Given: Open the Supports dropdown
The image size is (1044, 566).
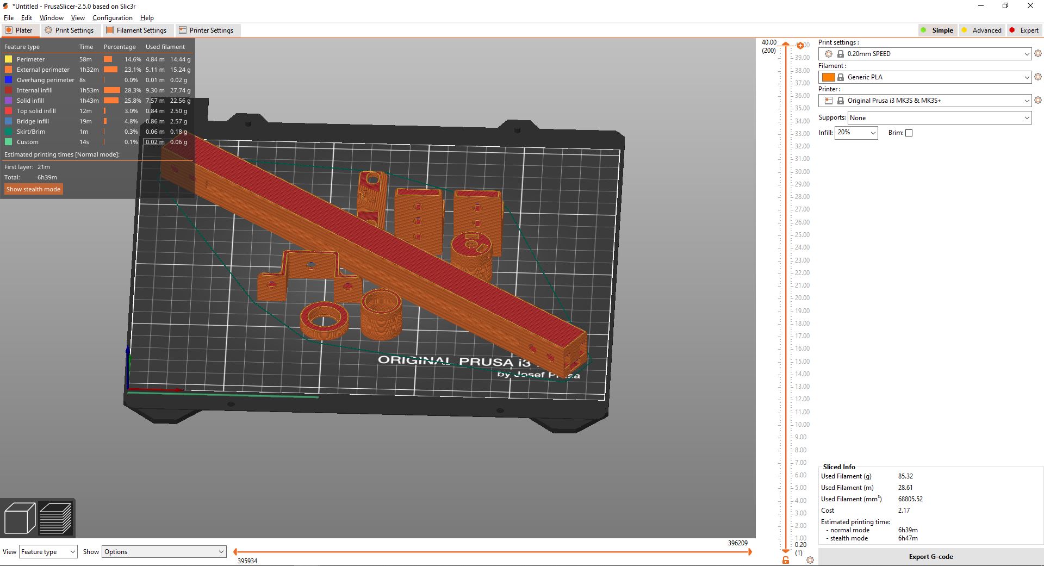Looking at the screenshot, I should point(940,118).
